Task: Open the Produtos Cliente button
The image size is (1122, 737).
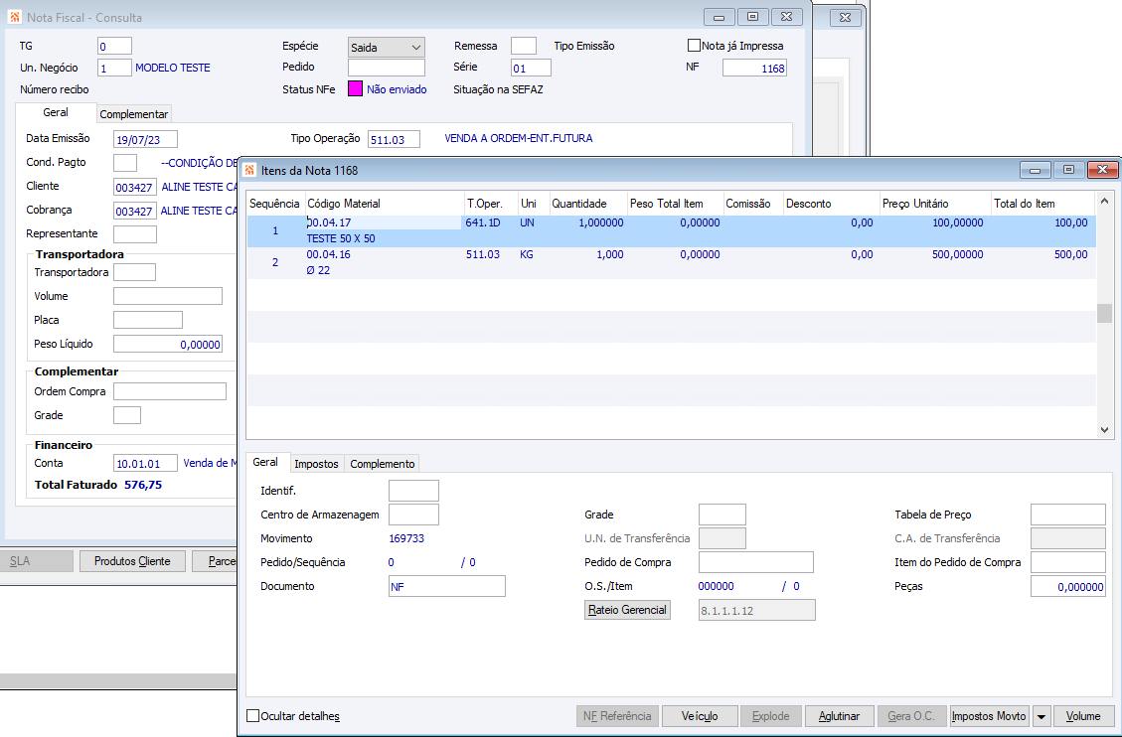Action: (x=132, y=561)
